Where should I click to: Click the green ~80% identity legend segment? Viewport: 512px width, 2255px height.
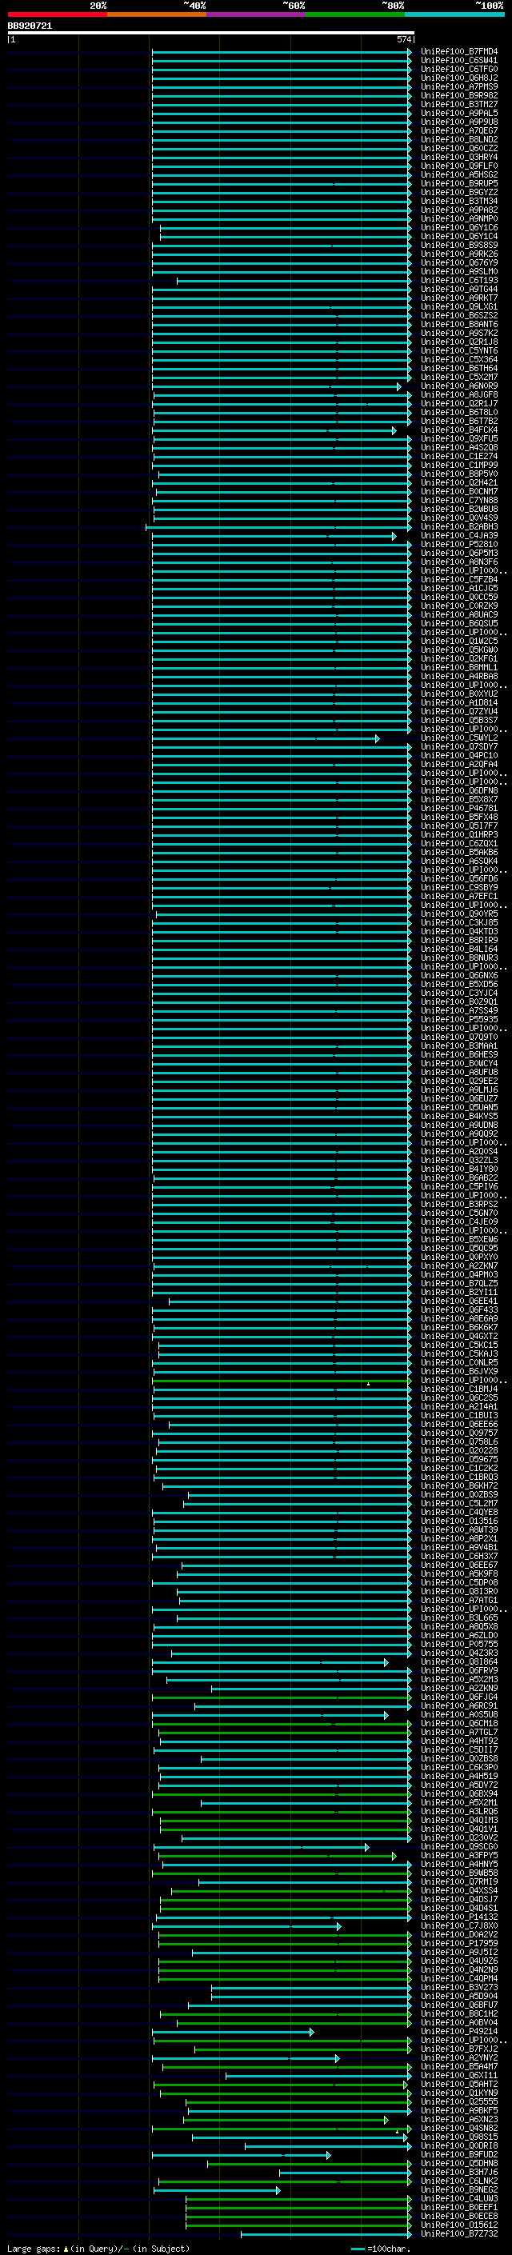355,14
